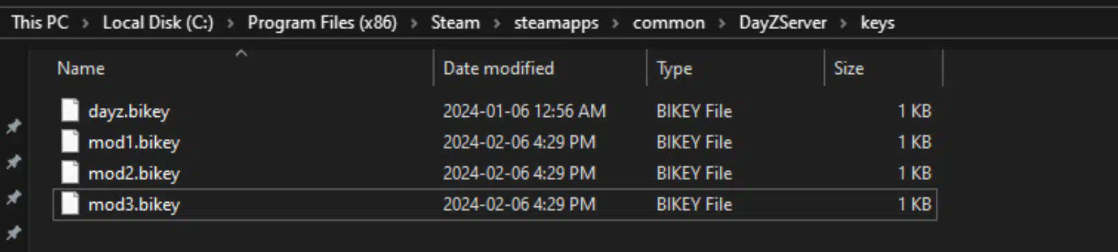Image resolution: width=1118 pixels, height=252 pixels.
Task: Navigate to common folder in path
Action: tap(668, 23)
